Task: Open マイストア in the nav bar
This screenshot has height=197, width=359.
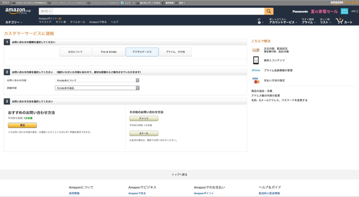Action: (45, 22)
